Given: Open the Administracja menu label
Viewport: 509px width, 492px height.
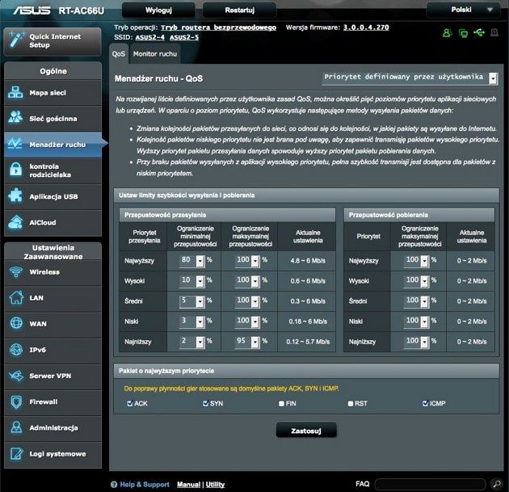Looking at the screenshot, I should click(x=53, y=427).
